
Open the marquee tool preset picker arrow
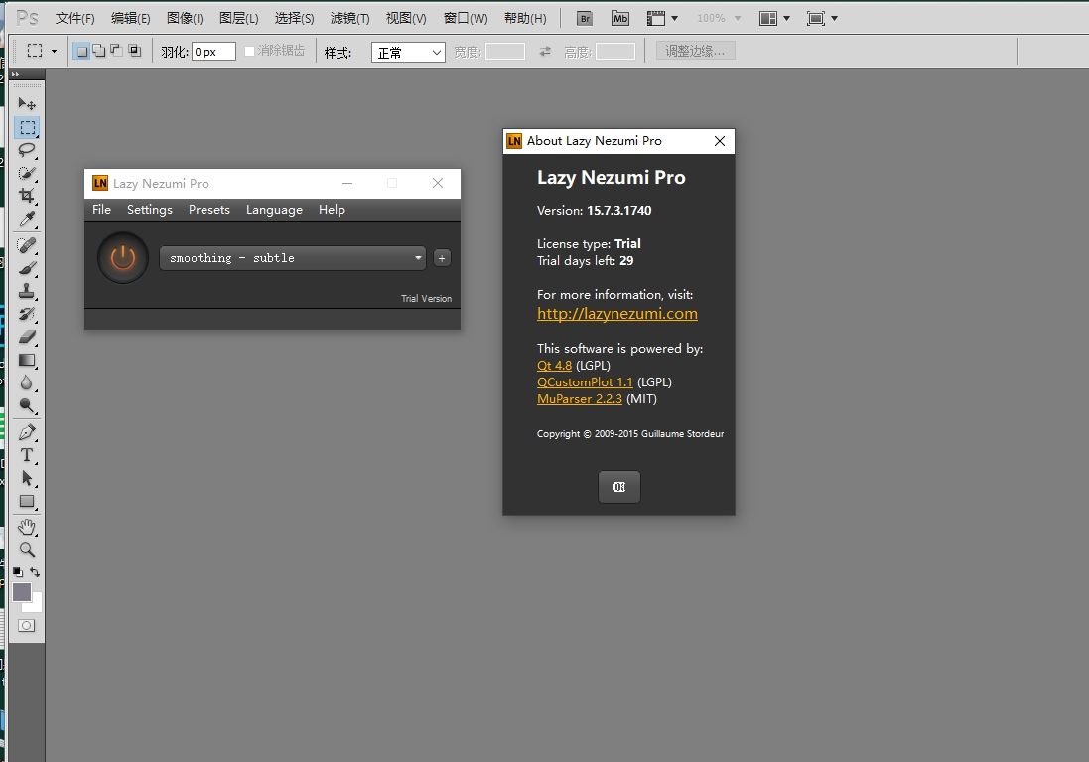pos(54,51)
